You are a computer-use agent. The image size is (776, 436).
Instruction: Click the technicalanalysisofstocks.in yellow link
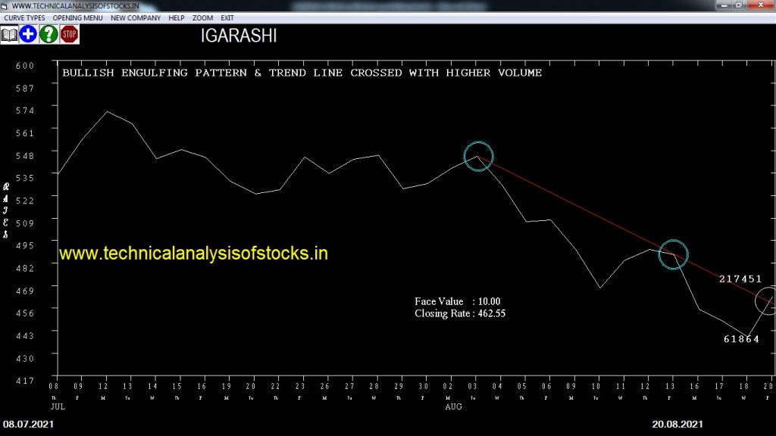[x=193, y=254]
